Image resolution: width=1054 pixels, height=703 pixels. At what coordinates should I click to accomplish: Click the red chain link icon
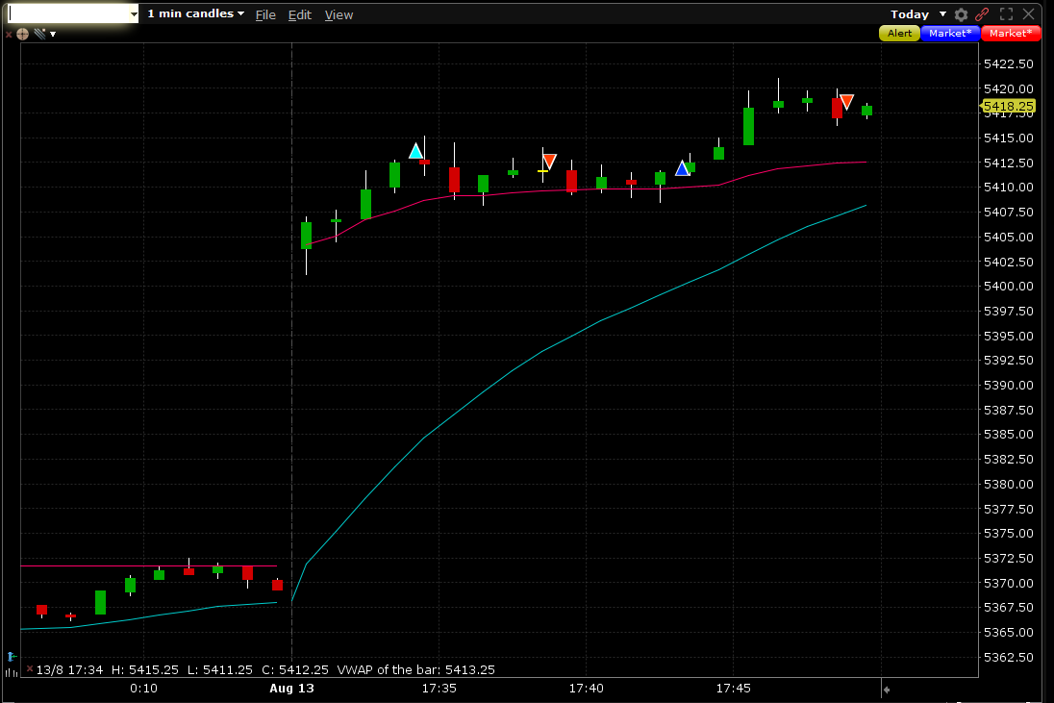pos(982,14)
